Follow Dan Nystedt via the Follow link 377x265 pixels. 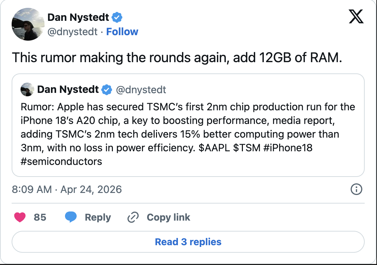click(x=122, y=32)
